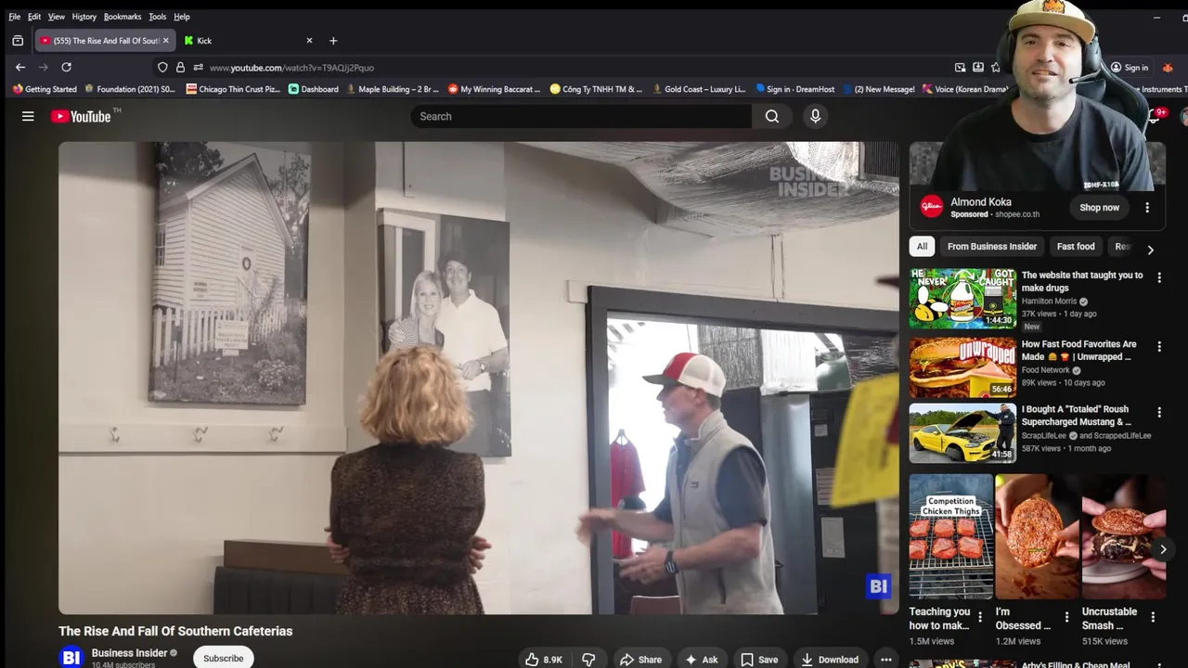Select The Rise And Fall YouTube tab

click(x=104, y=41)
